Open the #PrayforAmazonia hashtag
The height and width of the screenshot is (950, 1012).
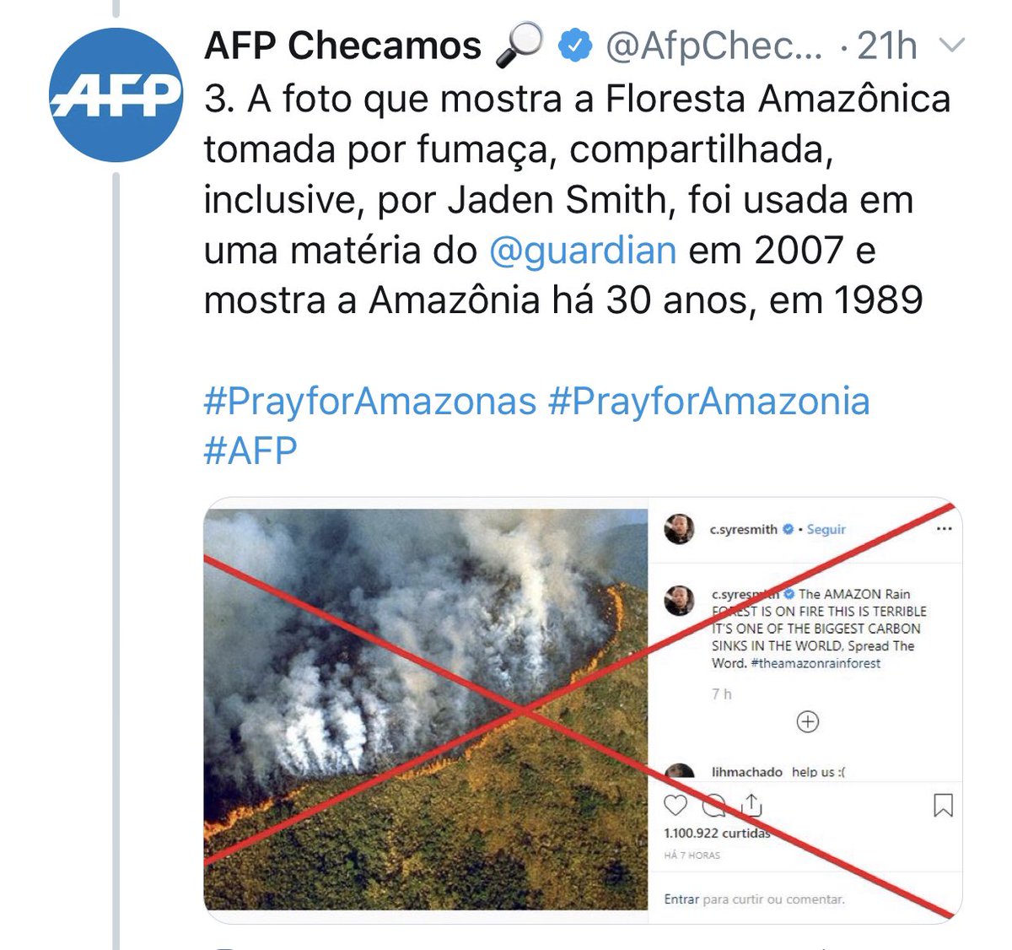[709, 402]
